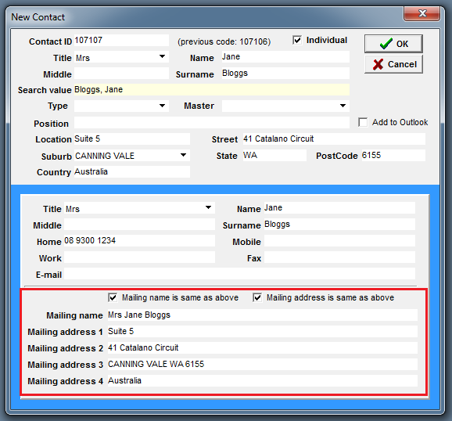452x421 pixels.
Task: Confirm with the green checkmark OK button
Action: coord(393,44)
